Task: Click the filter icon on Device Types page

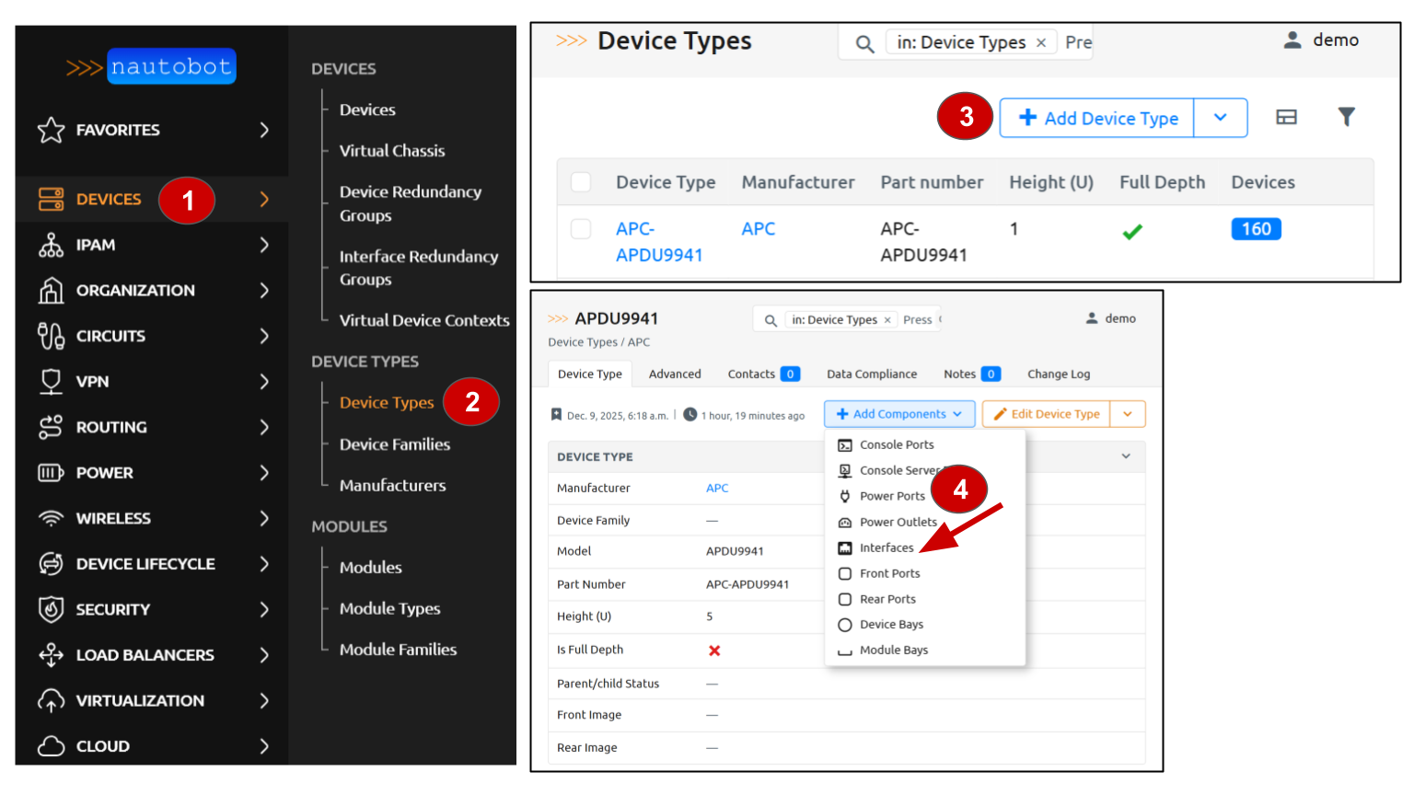Action: [1347, 117]
